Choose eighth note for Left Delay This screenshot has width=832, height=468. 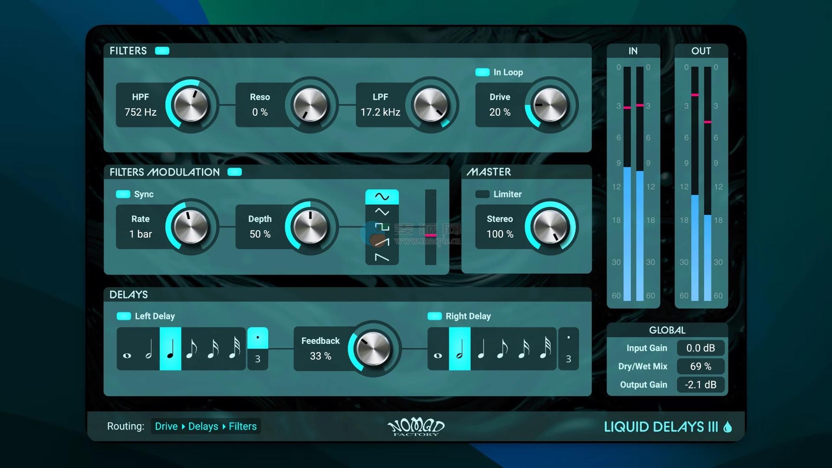(192, 349)
